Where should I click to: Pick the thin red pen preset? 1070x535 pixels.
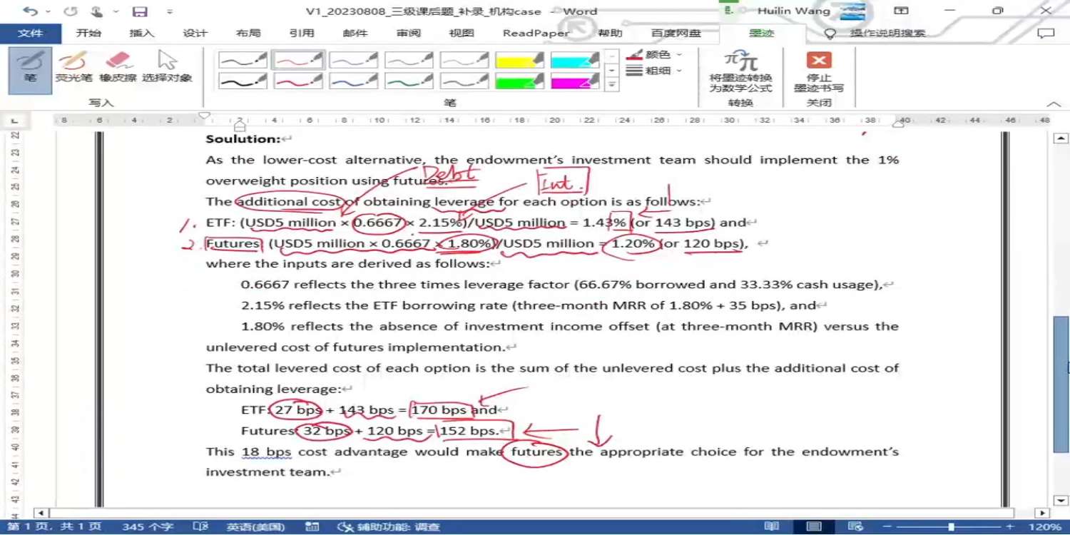[298, 60]
